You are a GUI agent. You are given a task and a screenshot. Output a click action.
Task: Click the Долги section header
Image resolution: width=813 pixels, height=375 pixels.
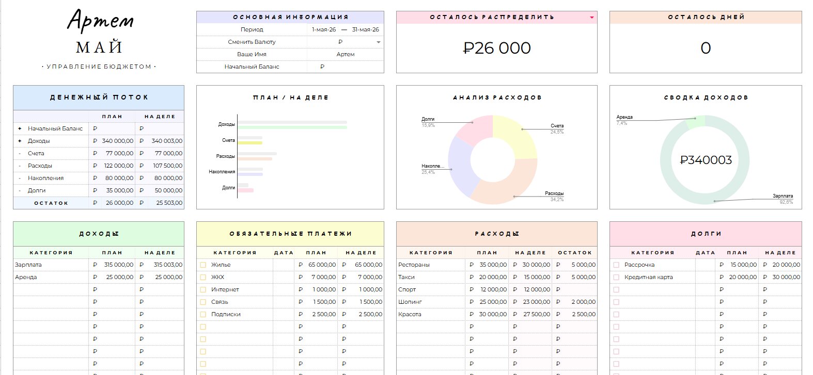[706, 234]
